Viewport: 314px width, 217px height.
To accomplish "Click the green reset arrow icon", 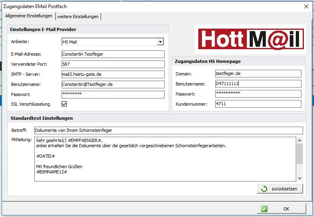I will (x=264, y=189).
